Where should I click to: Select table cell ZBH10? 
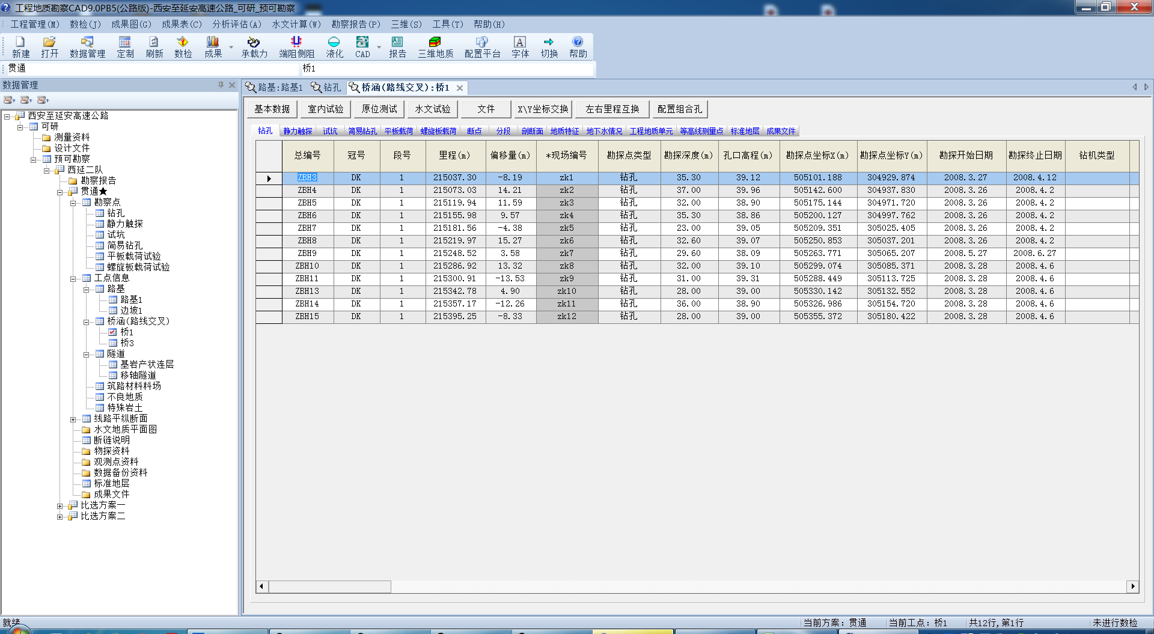pos(307,266)
